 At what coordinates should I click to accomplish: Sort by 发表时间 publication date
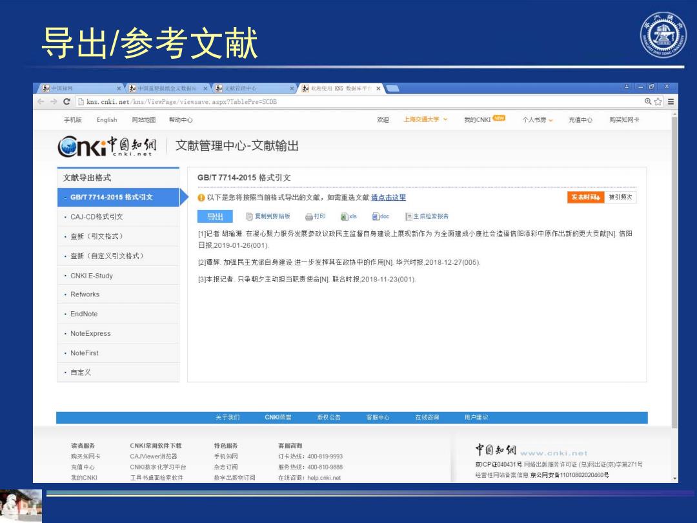point(585,197)
